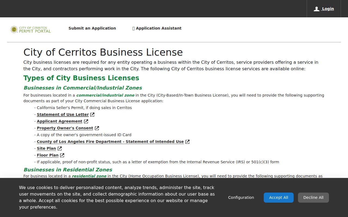Open the Login link

tap(328, 9)
